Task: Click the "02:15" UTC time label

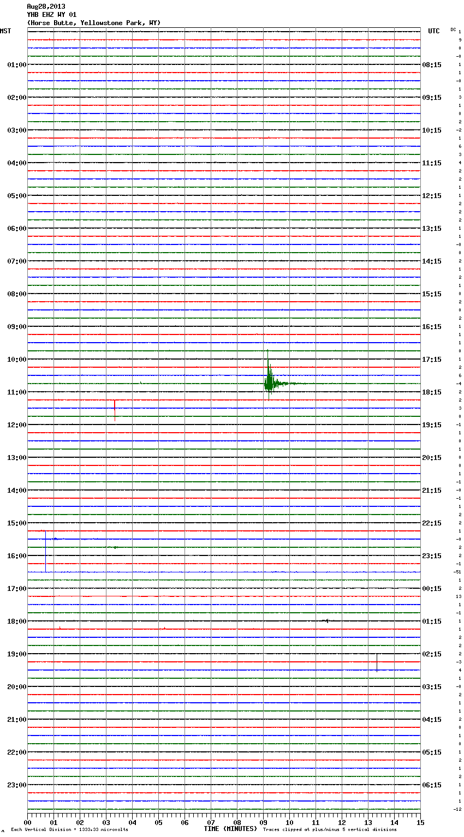Action: coord(432,654)
